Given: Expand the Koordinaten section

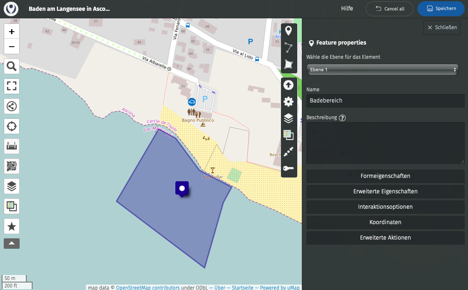Looking at the screenshot, I should 385,222.
